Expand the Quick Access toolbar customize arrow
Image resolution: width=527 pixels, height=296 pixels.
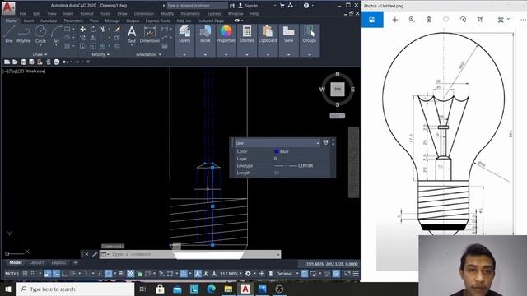(88, 62)
